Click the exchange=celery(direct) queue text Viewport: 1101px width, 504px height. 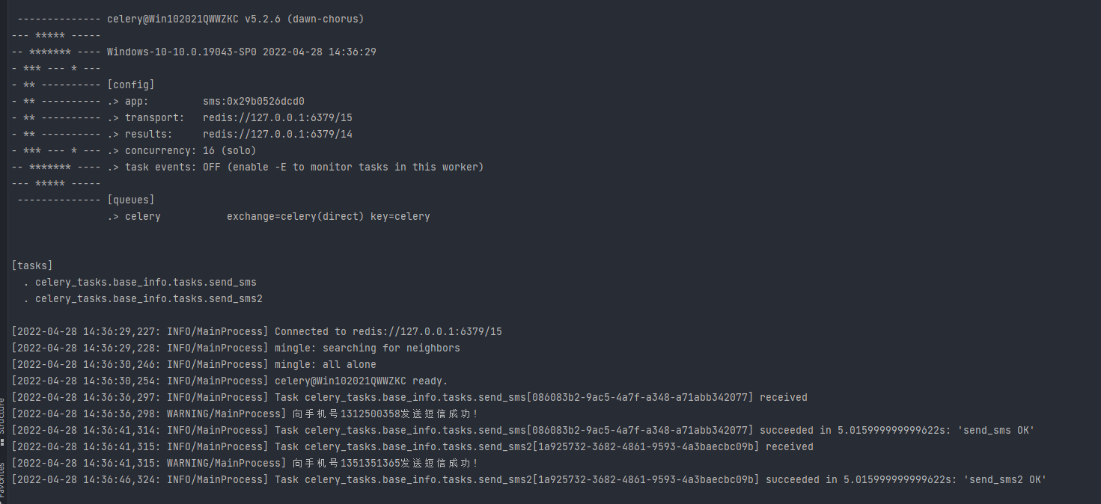click(295, 216)
